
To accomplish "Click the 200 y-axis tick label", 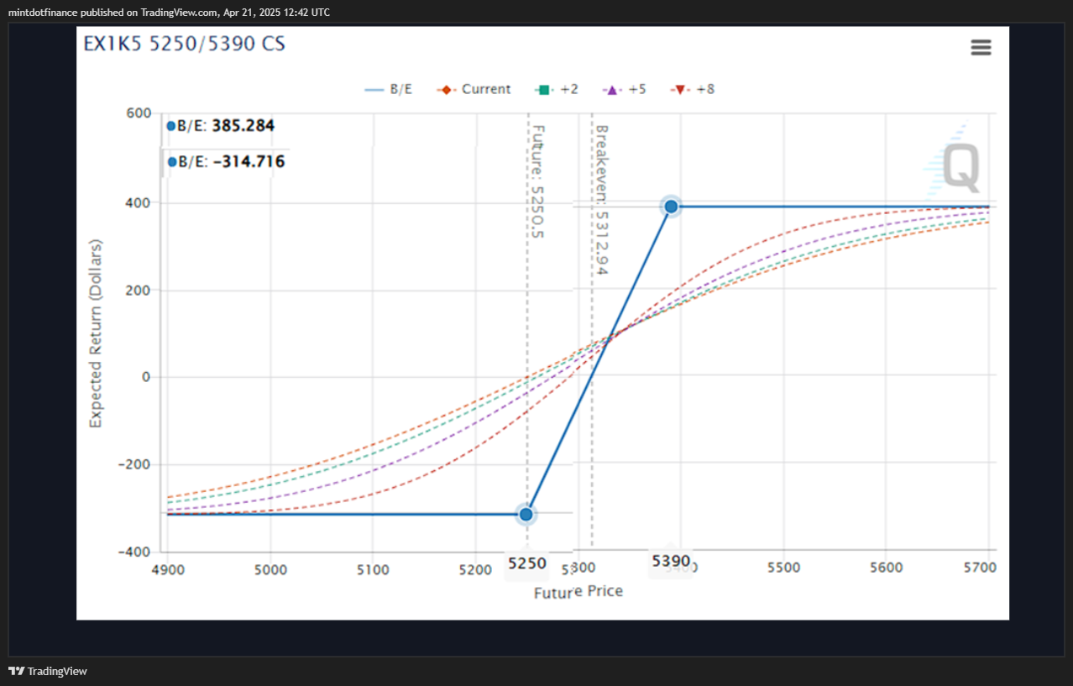I will [139, 291].
